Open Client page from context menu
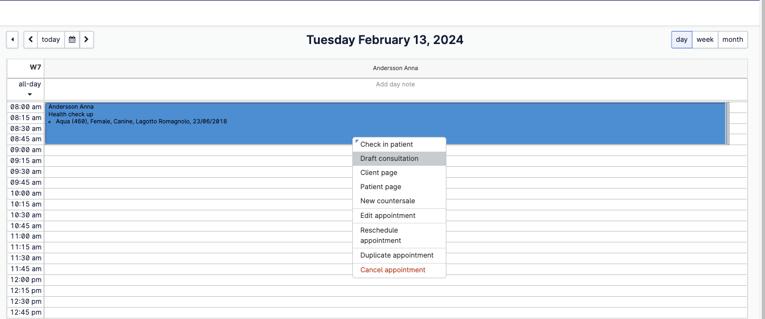This screenshot has height=319, width=765. click(379, 173)
